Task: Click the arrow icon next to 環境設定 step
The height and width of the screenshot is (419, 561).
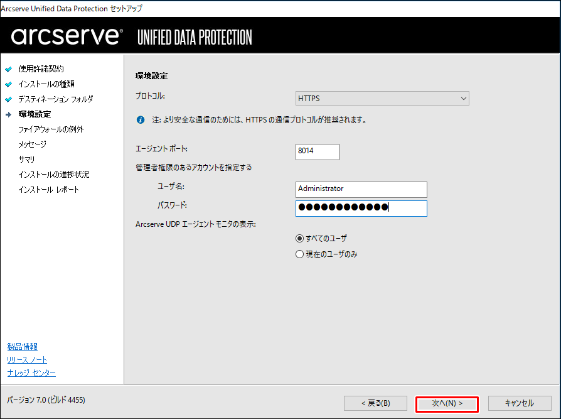Action: pos(9,114)
